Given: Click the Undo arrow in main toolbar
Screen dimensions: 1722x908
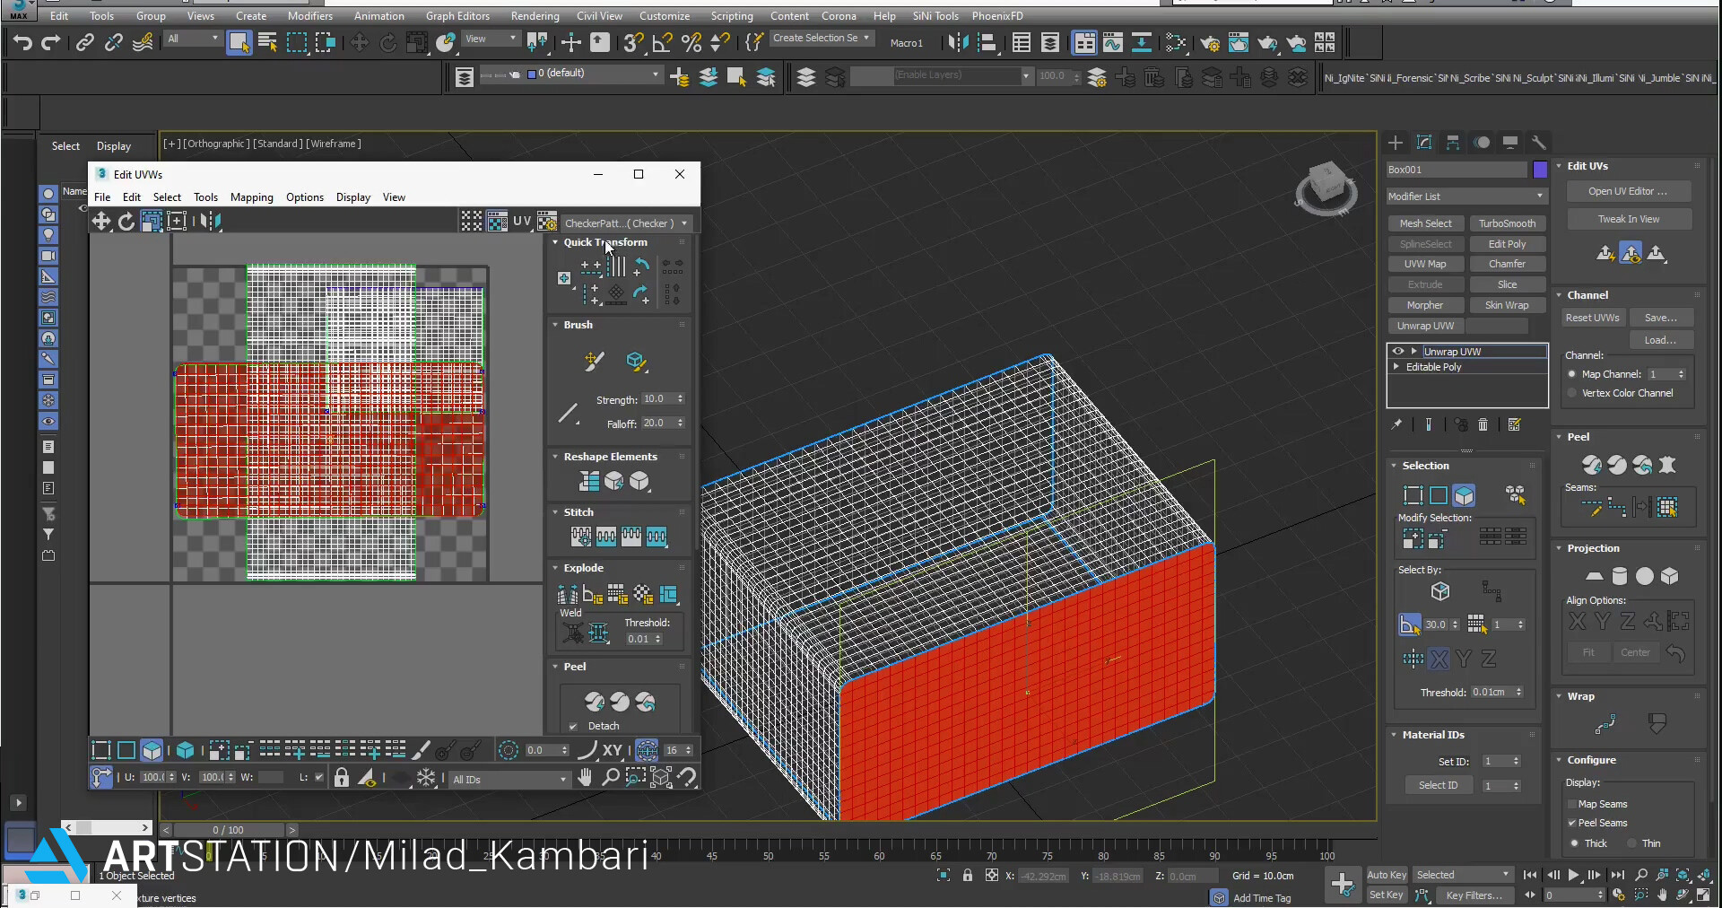Looking at the screenshot, I should [22, 42].
